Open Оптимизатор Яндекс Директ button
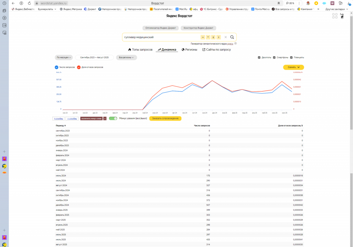Image resolution: width=353 pixels, height=247 pixels. point(160,28)
